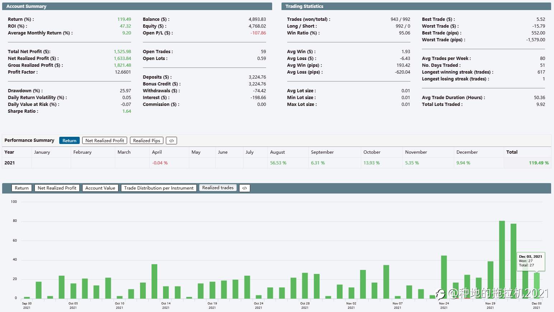Click the Return (%) value 119.49
The image size is (554, 312).
click(124, 19)
